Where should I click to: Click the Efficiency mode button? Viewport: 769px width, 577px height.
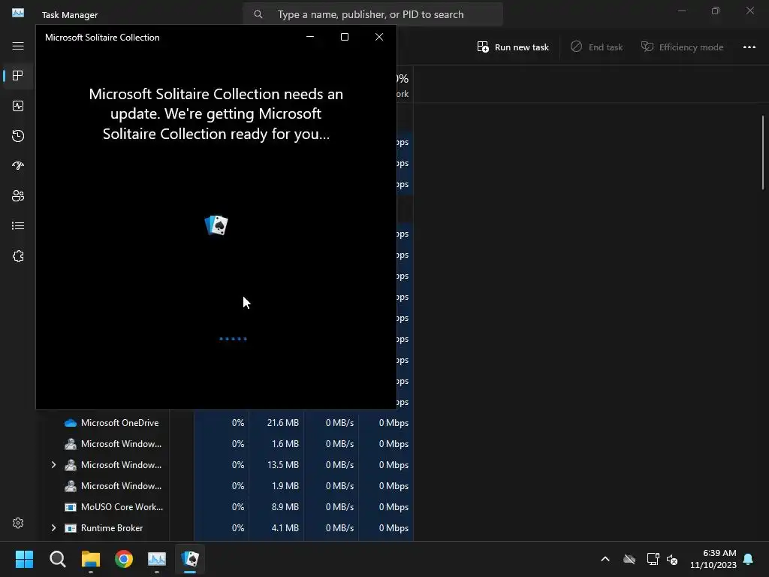tap(682, 47)
